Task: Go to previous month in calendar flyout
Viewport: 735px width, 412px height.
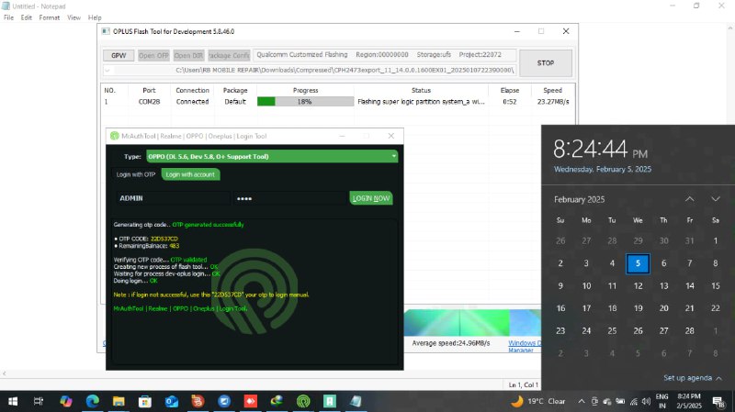Action: (690, 199)
